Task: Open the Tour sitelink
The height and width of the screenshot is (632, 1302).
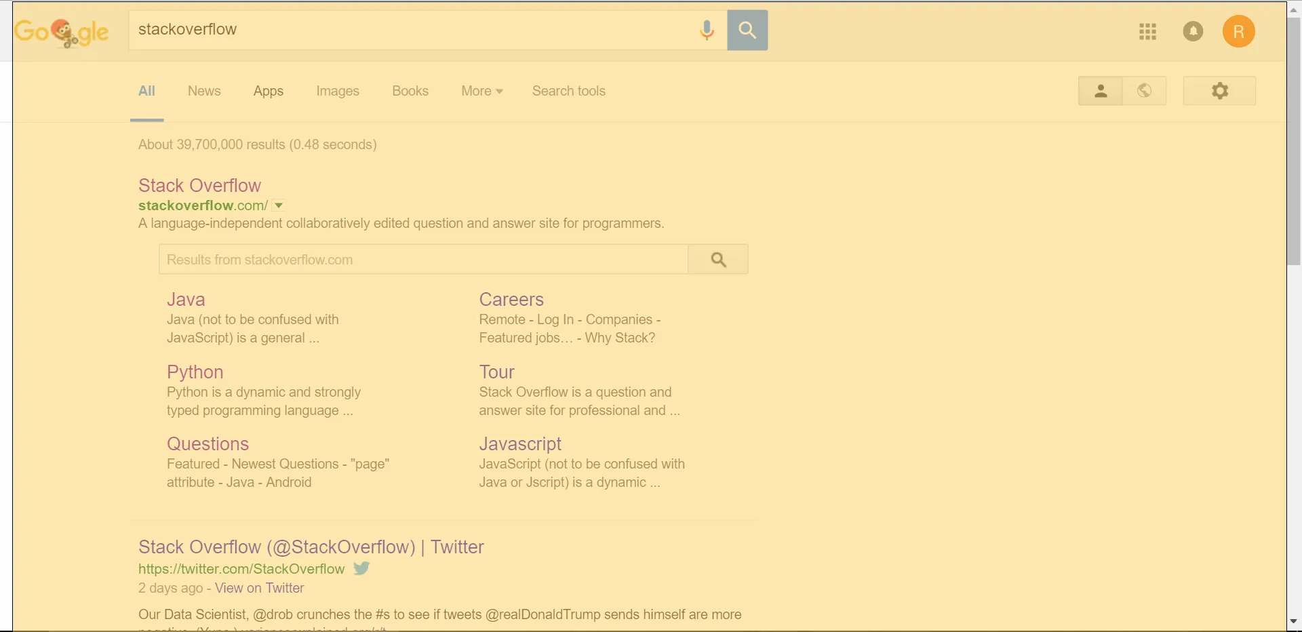Action: tap(496, 372)
